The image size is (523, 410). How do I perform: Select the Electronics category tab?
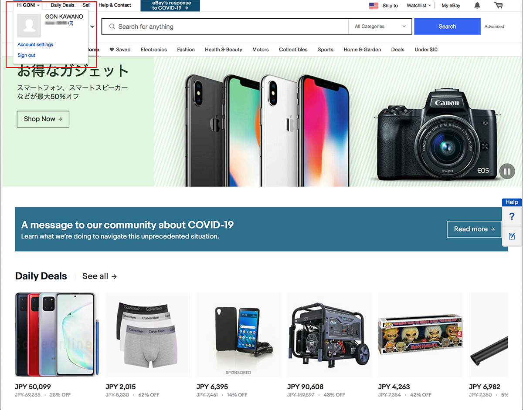[x=154, y=50]
